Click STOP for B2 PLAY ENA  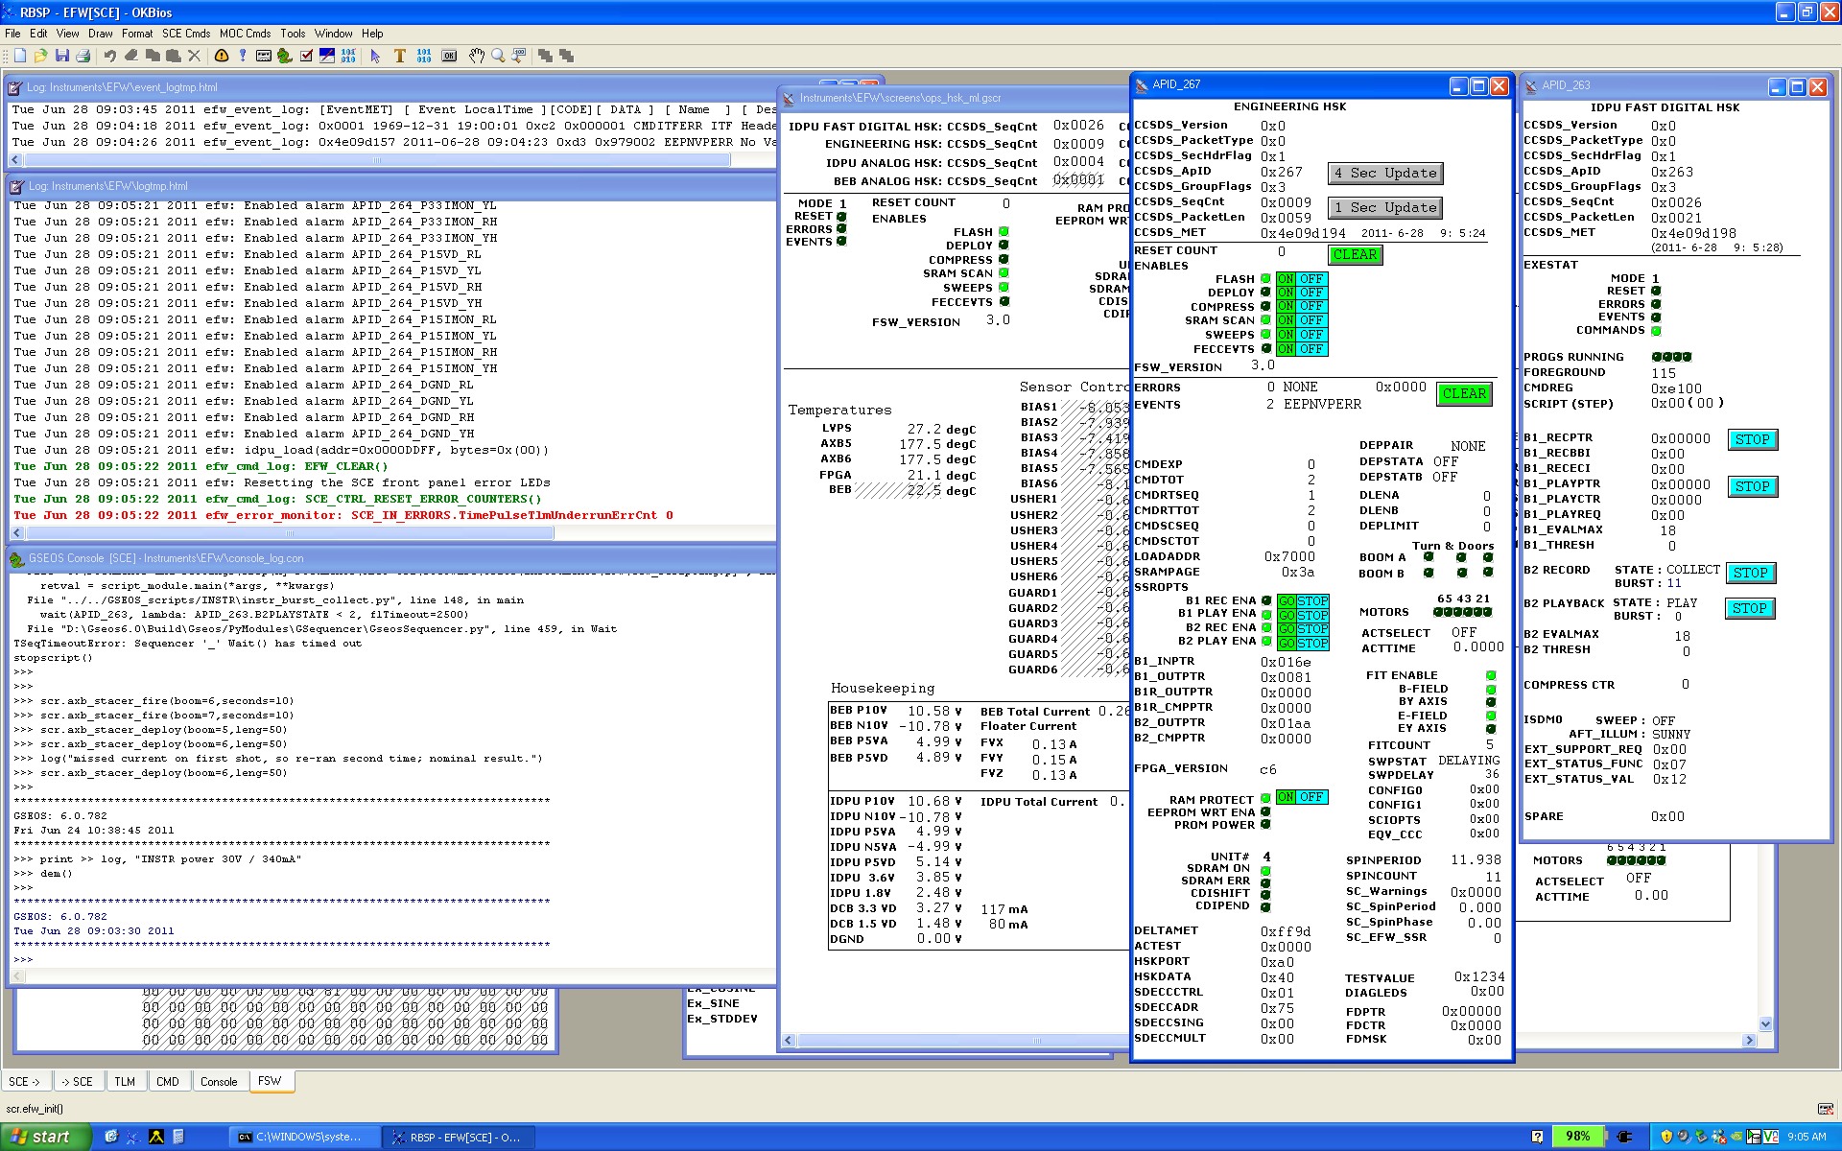tap(1312, 643)
